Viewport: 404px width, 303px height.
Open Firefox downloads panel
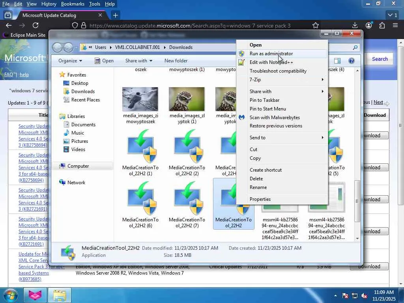(x=355, y=25)
